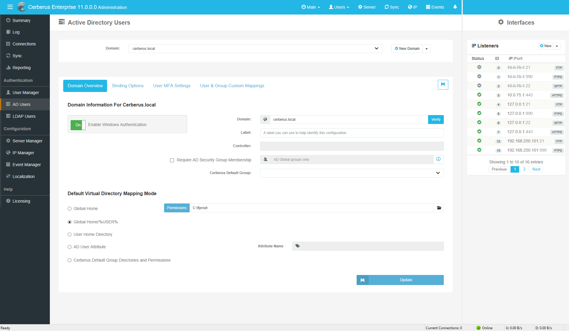Expand the Cerberus Default Group dropdown
The width and height of the screenshot is (569, 331).
point(352,173)
